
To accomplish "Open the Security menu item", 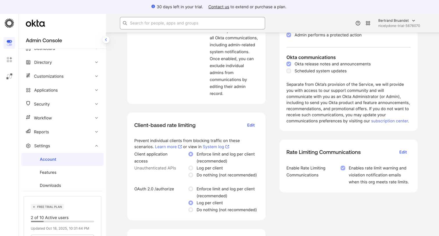I will [62, 104].
